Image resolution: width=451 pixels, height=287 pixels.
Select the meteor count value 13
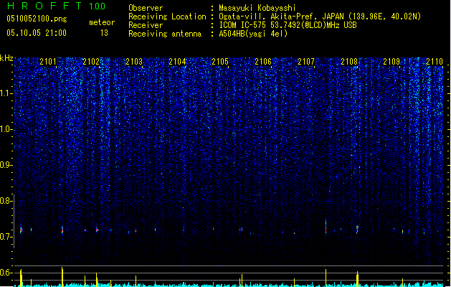104,33
